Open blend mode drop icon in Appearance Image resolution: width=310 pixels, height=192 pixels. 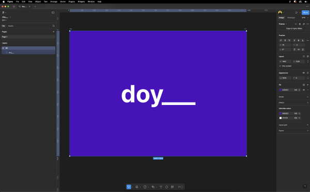coord(307,73)
